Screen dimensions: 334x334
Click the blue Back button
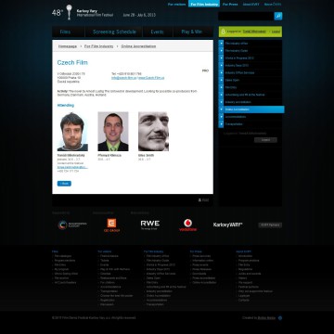tap(64, 184)
